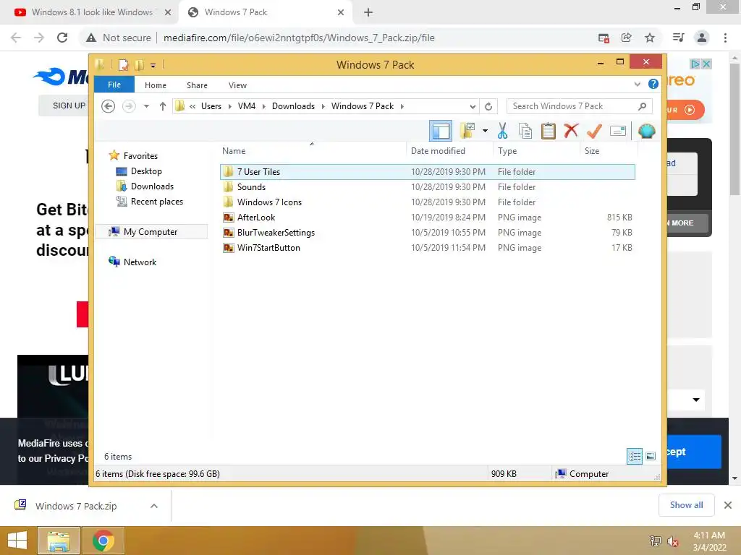Open the Windows 7 Pack.zip download options chevron
This screenshot has width=741, height=555.
[x=154, y=506]
